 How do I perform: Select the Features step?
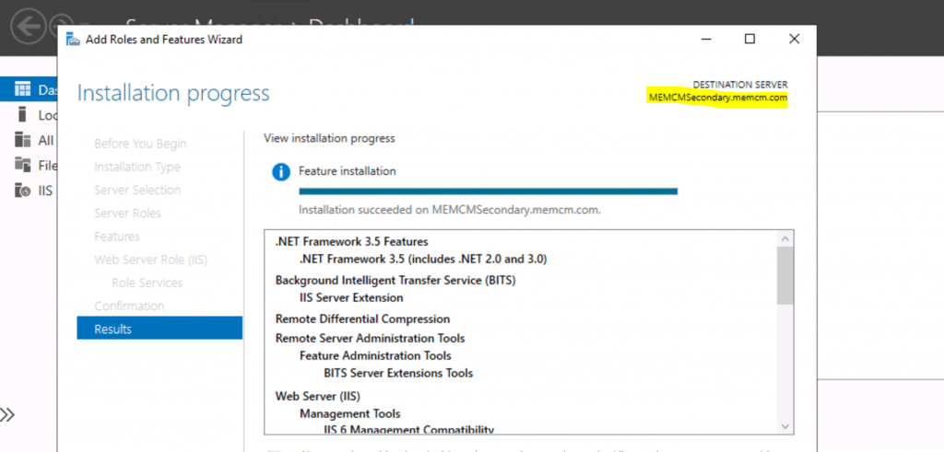pyautogui.click(x=117, y=237)
